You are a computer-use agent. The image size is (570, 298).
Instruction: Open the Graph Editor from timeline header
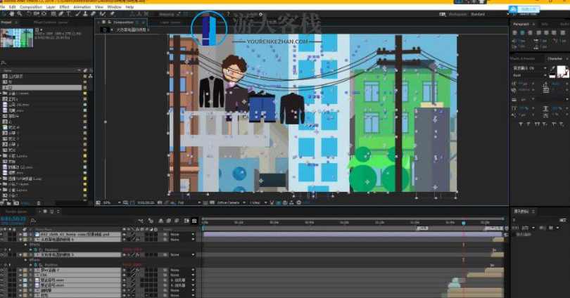pyautogui.click(x=194, y=221)
